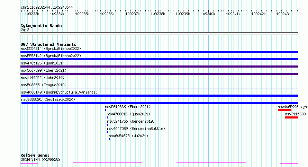308x167 pixels.
Task: Click the nsv4447569 (GenomeinaBottle) label
Action: click(136, 129)
